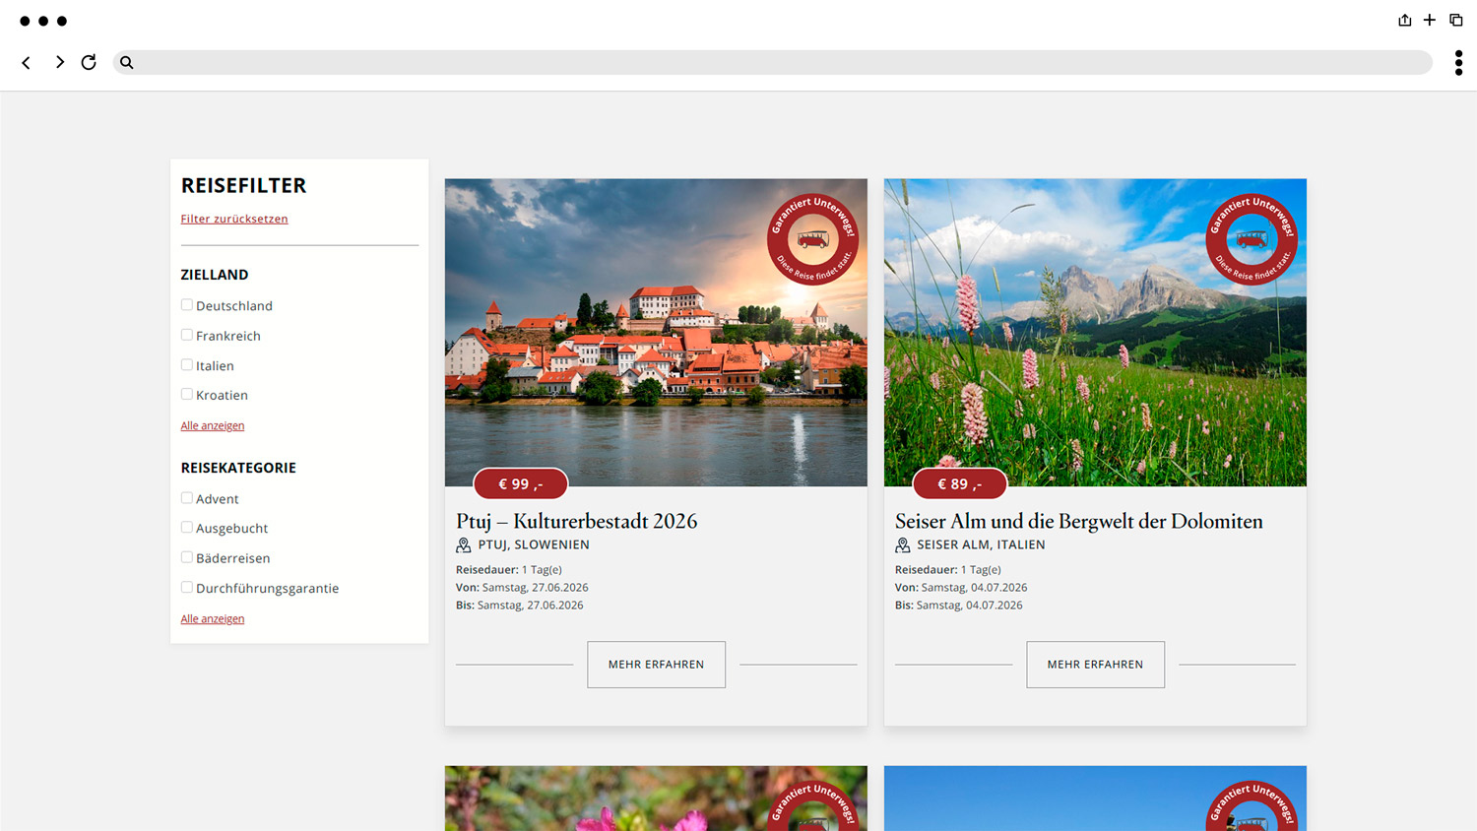Screen dimensions: 1477x831
Task: Open the Ptuj – Kulturerbestadt 2026 title
Action: point(577,521)
